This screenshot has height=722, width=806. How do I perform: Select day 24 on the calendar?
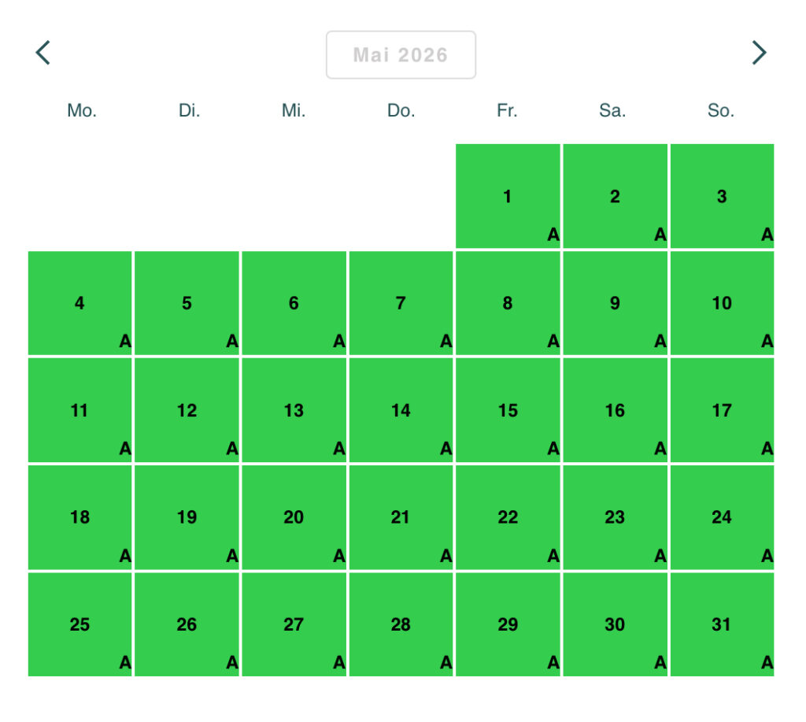722,518
